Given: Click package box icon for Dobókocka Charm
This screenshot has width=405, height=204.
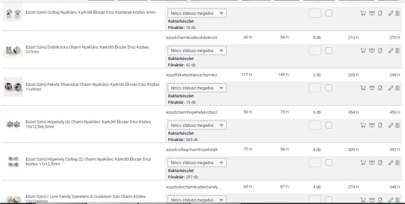Looking at the screenshot, I should tap(372, 51).
